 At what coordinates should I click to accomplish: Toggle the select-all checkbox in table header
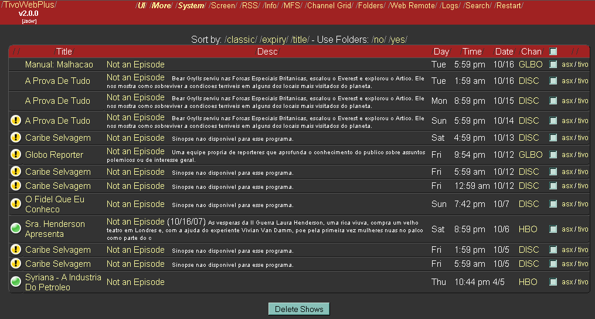(553, 52)
